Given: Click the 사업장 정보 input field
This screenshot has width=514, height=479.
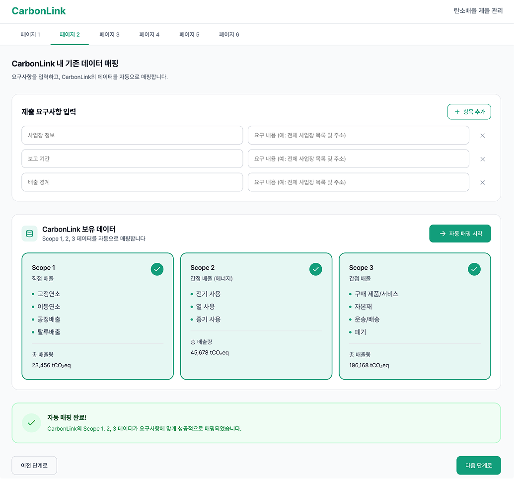Looking at the screenshot, I should click(x=132, y=135).
